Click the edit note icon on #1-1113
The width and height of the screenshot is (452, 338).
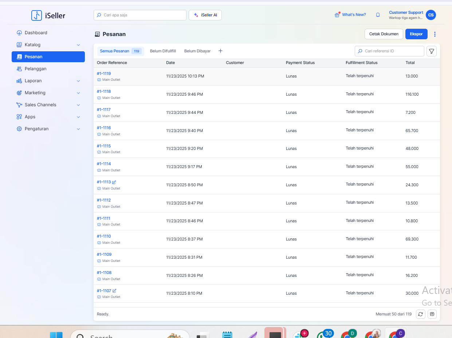pyautogui.click(x=114, y=182)
